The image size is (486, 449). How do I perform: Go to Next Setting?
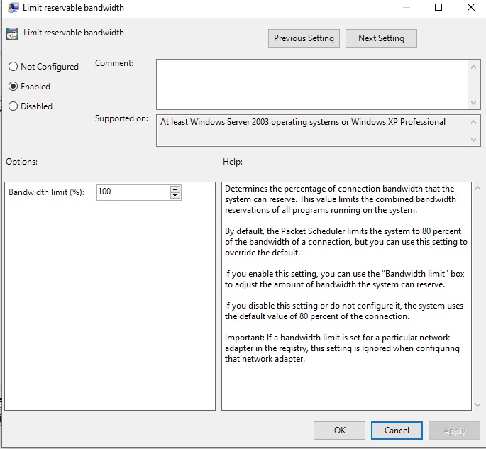(381, 38)
